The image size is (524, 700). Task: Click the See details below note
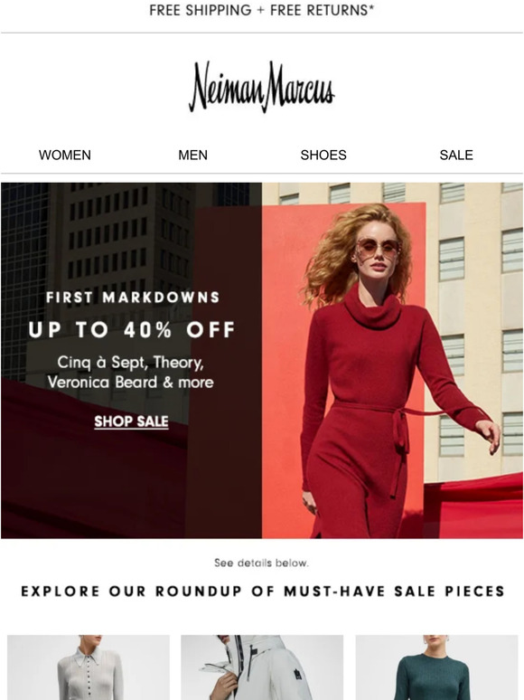261,563
